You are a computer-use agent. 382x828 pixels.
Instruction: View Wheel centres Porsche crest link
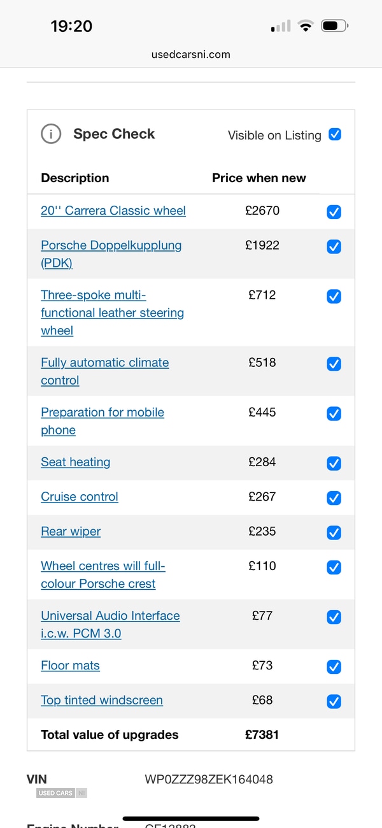(103, 575)
